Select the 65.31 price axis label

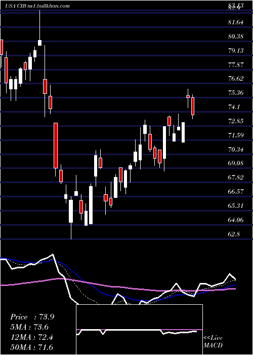point(236,206)
